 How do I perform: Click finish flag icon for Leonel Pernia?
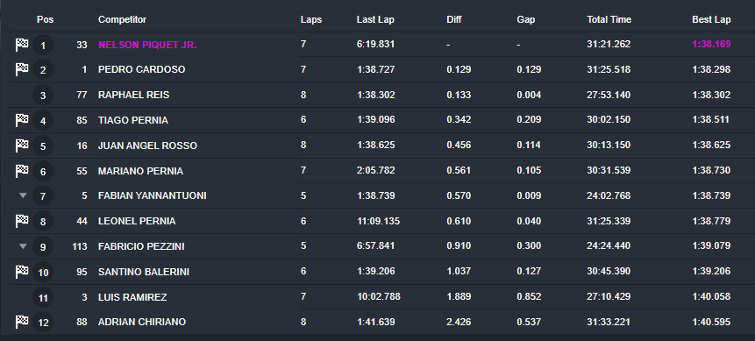(22, 221)
